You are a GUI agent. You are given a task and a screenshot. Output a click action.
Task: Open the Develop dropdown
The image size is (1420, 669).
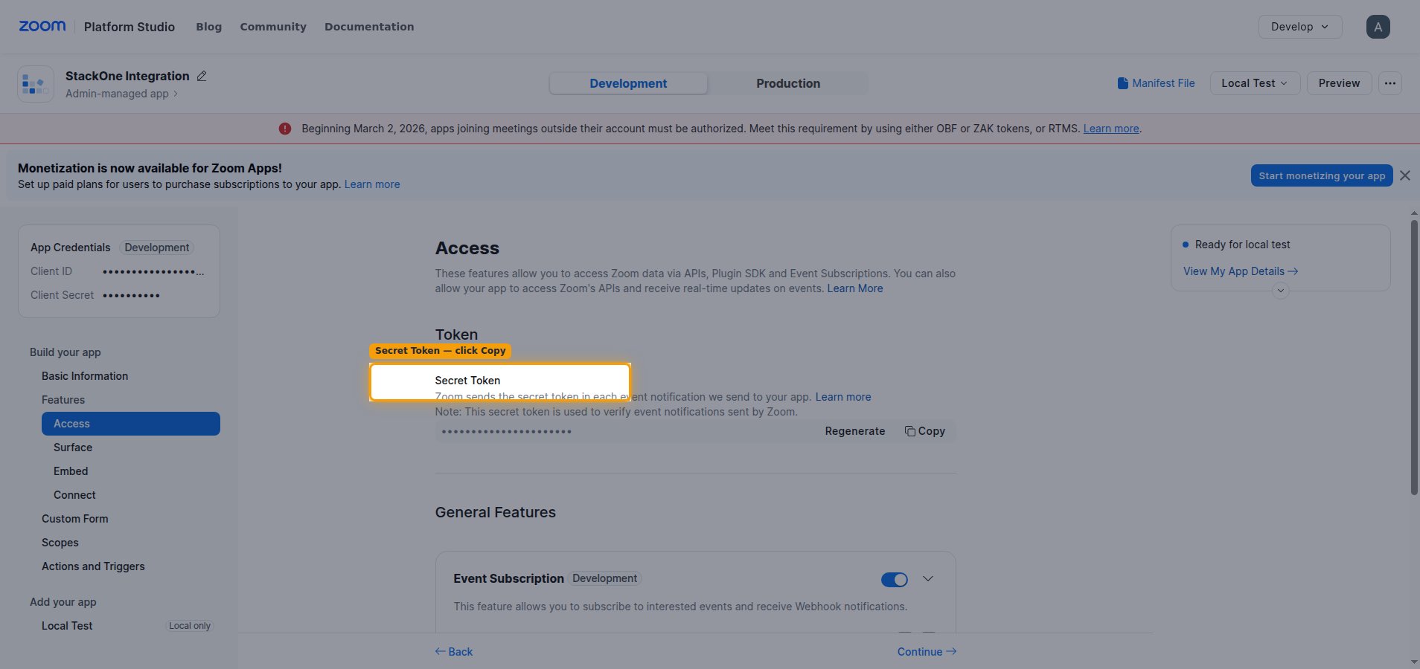tap(1299, 27)
